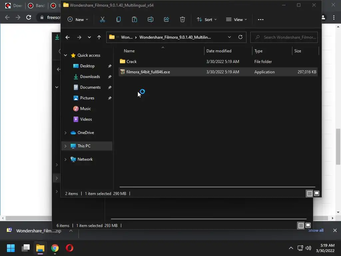Go up one folder level arrow

click(99, 37)
